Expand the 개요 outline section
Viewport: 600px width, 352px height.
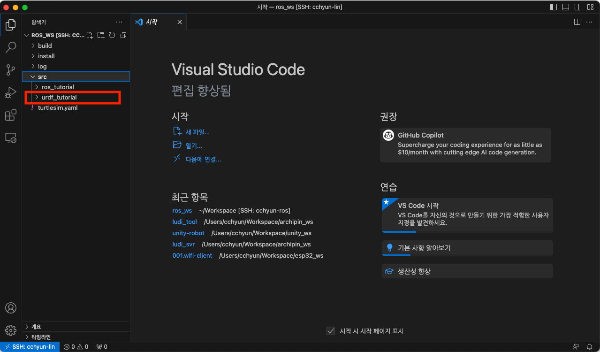[76, 326]
